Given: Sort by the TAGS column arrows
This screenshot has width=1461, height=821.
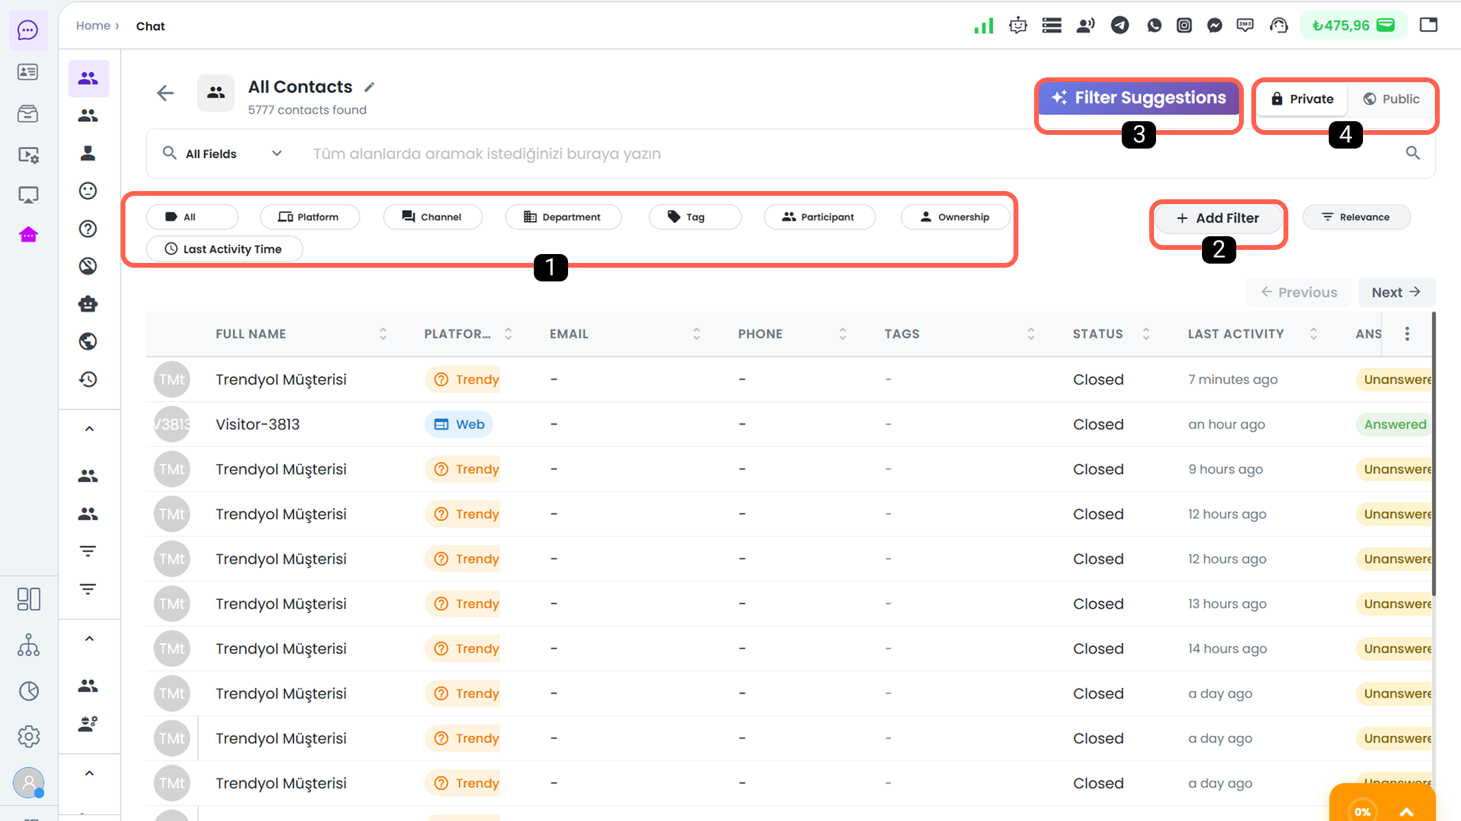Looking at the screenshot, I should point(1031,334).
